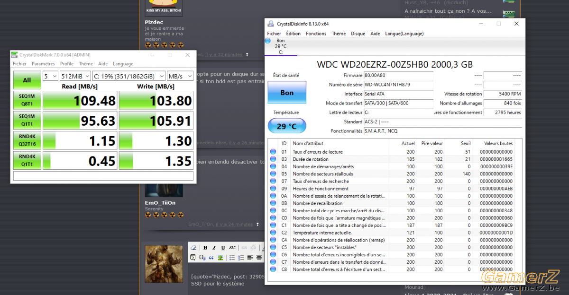Click the Firmware field 80.00A80
Viewport: 569px width, 295px height.
click(x=398, y=76)
